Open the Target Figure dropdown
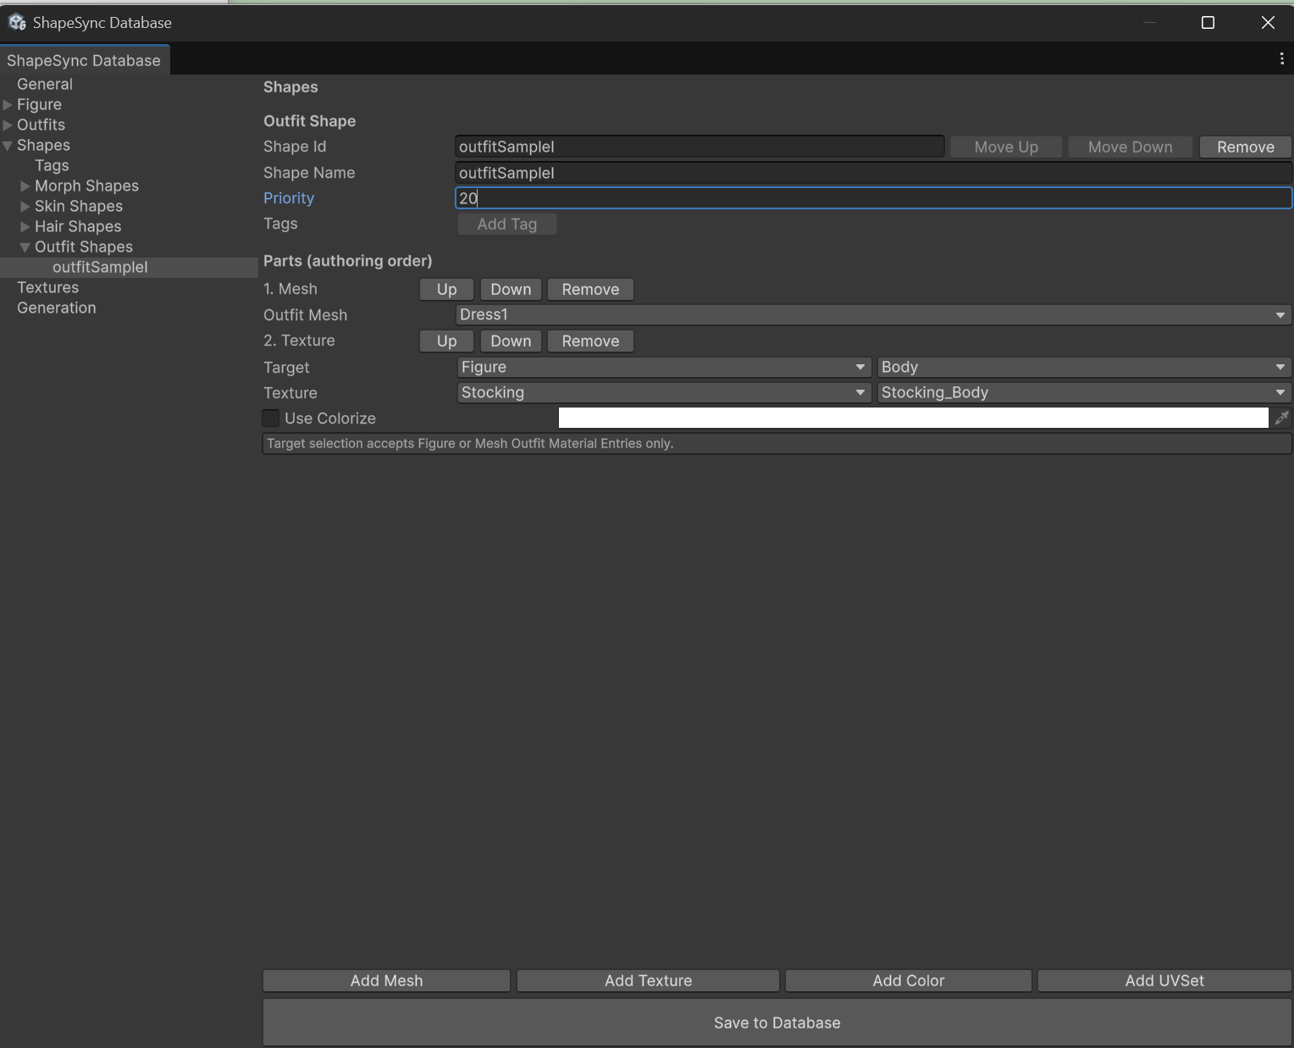This screenshot has height=1048, width=1294. pos(664,367)
